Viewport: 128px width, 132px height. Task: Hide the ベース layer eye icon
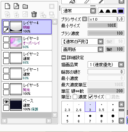click(6, 102)
